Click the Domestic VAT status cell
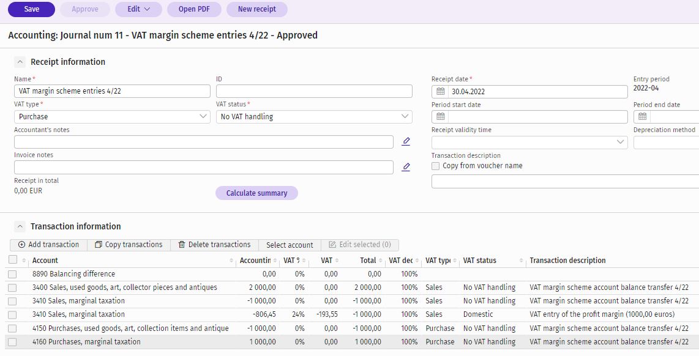Viewport: 699px width, 356px height. pyautogui.click(x=478, y=314)
